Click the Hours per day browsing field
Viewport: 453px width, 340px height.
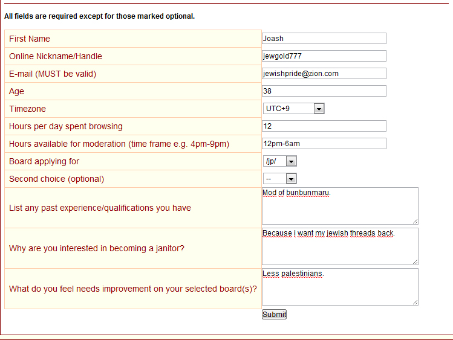(x=324, y=126)
